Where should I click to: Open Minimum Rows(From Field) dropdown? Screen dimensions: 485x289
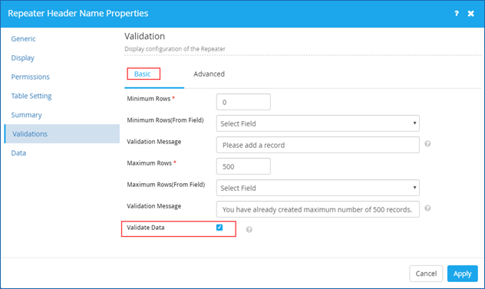(318, 123)
